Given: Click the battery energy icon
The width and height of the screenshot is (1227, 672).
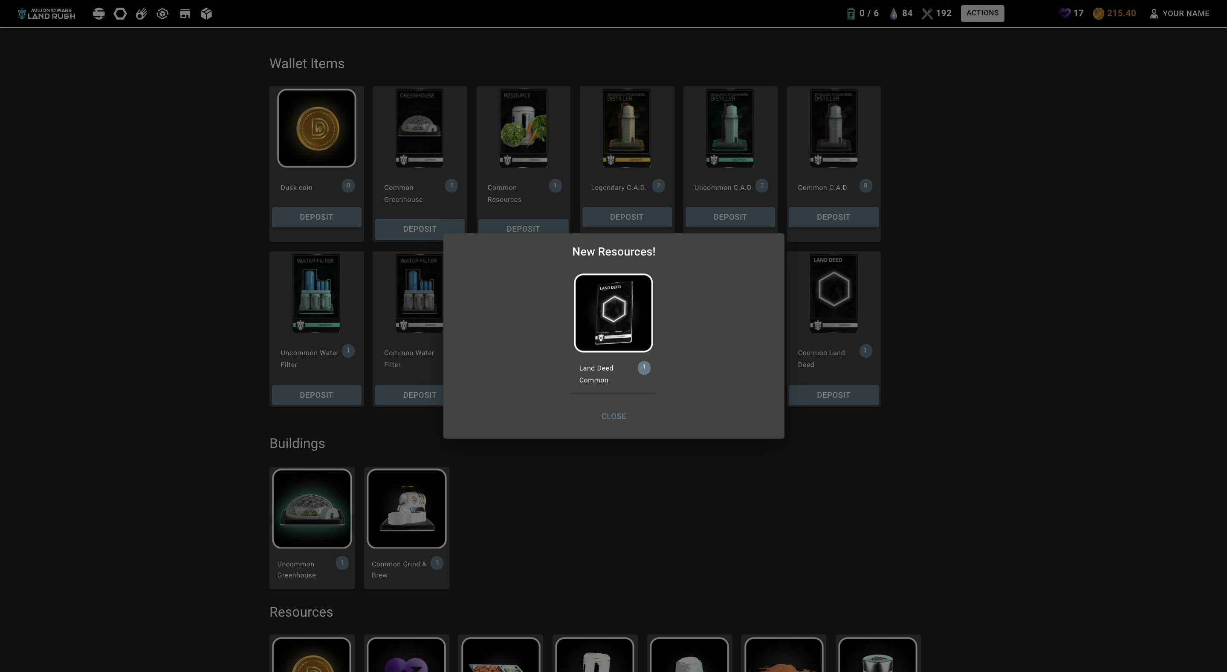Looking at the screenshot, I should pyautogui.click(x=851, y=13).
